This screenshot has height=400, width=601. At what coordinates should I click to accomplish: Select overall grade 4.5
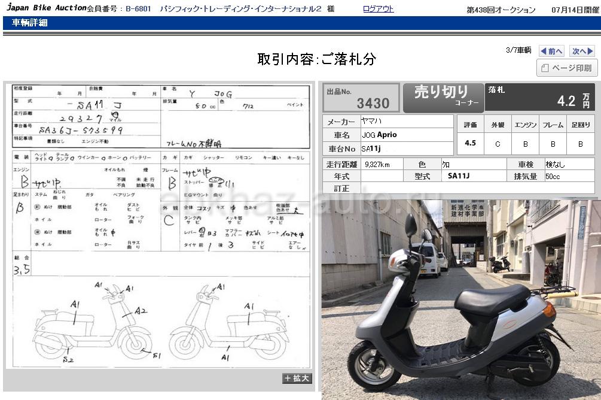point(470,143)
